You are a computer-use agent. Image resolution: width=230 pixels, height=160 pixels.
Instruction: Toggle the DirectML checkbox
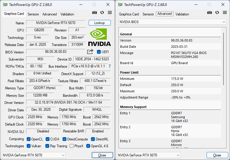[x=93, y=139]
